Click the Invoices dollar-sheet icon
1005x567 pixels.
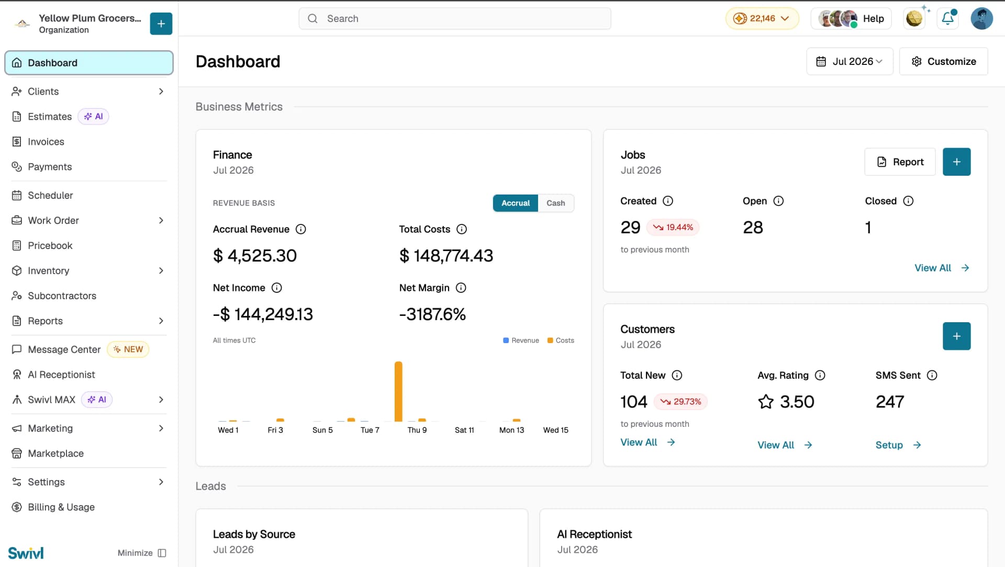[x=17, y=142]
